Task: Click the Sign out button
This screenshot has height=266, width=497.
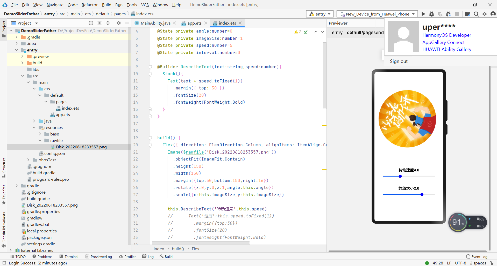Action: coord(399,61)
